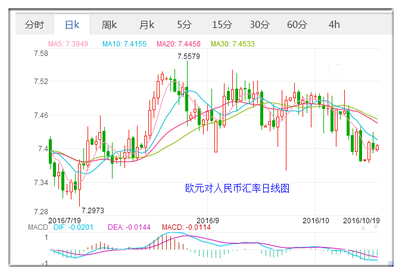Switch to the 月k monthly chart tab
This screenshot has height=275, width=402.
pyautogui.click(x=147, y=24)
